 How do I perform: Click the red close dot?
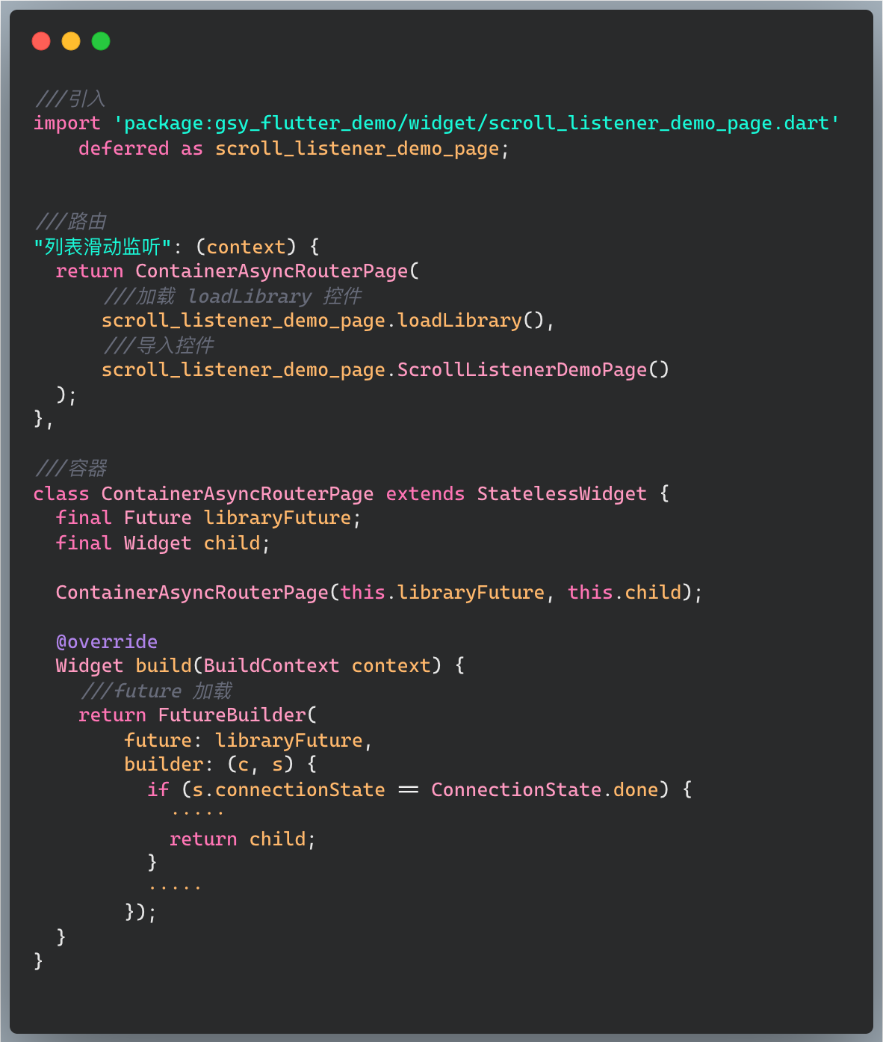[41, 41]
